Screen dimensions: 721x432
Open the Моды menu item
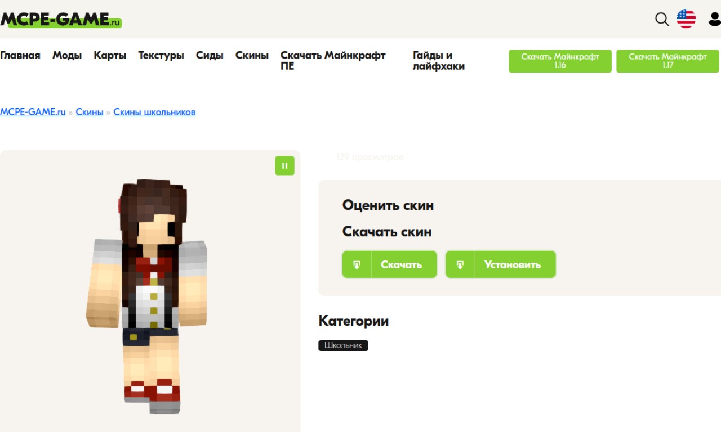67,55
